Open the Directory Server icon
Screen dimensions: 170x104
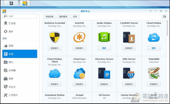(104, 73)
